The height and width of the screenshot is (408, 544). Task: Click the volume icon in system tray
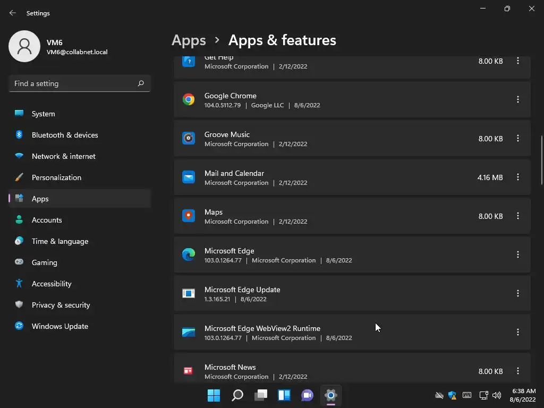click(497, 395)
